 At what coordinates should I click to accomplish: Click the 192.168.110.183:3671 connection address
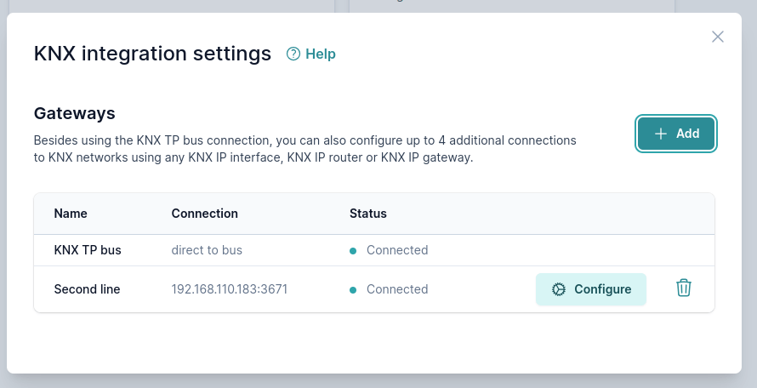(x=229, y=289)
